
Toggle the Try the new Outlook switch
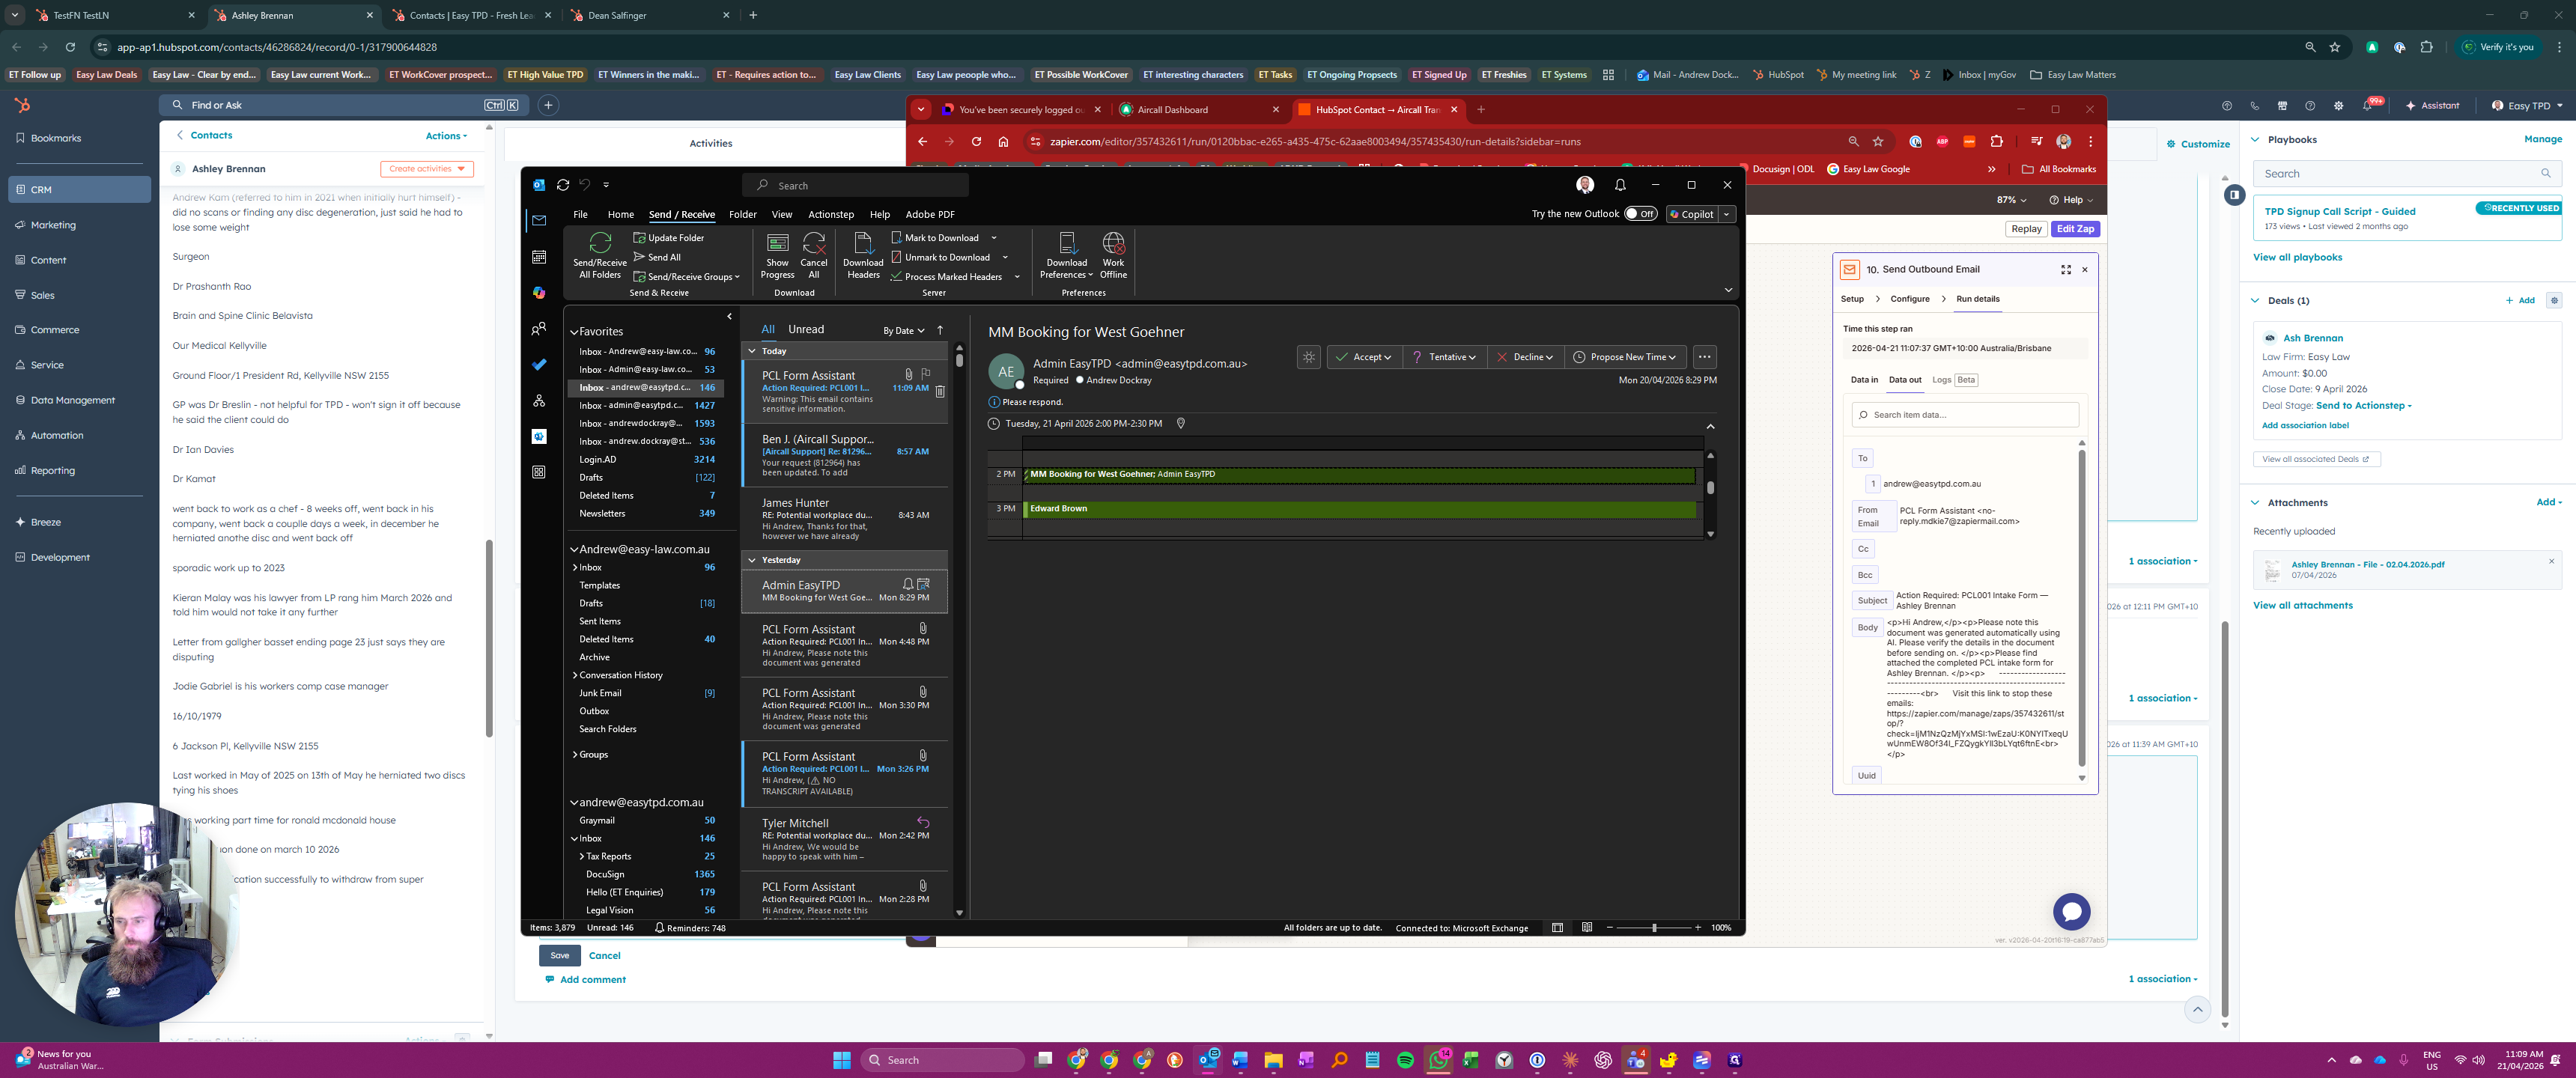(1640, 214)
